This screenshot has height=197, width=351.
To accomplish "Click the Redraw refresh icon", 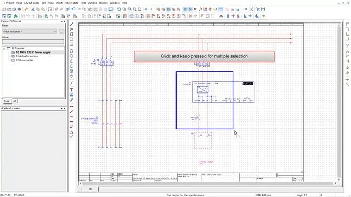I will pyautogui.click(x=119, y=9).
